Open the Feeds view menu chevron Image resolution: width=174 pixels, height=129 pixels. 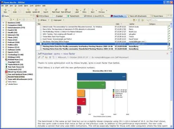click(34, 19)
